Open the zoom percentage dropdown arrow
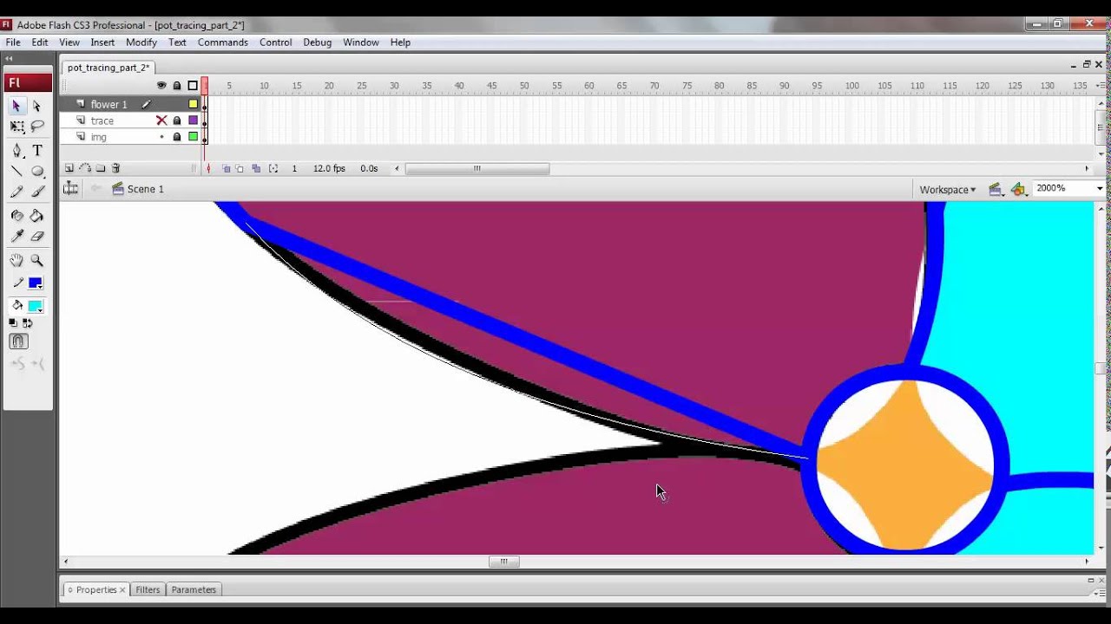This screenshot has width=1111, height=624. [x=1100, y=189]
